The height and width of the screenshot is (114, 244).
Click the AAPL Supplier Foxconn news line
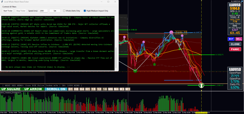[x=58, y=19]
